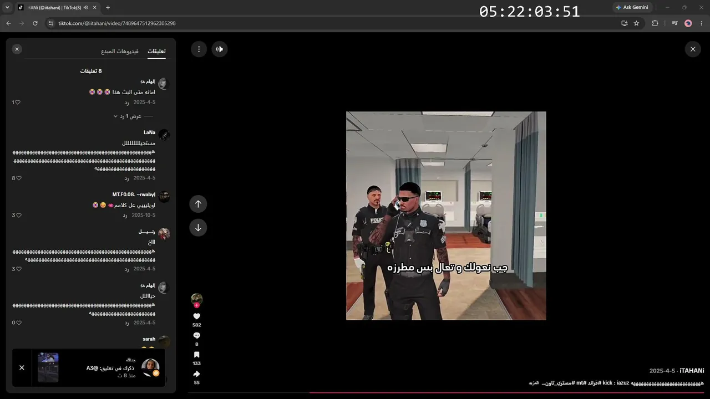Open a new browser tab
The height and width of the screenshot is (399, 710).
(x=108, y=7)
